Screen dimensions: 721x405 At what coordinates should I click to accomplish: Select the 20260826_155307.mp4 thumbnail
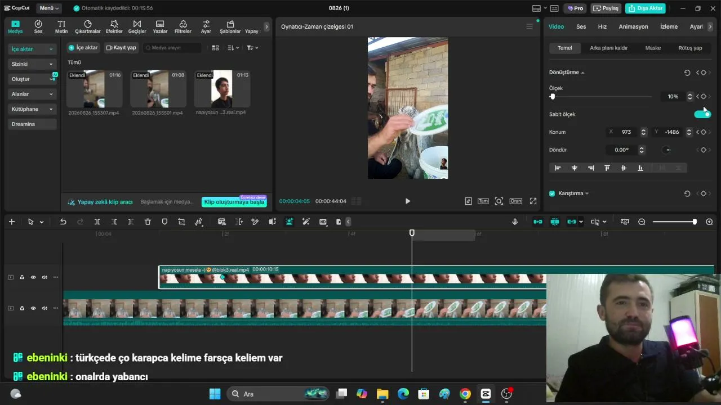(94, 89)
